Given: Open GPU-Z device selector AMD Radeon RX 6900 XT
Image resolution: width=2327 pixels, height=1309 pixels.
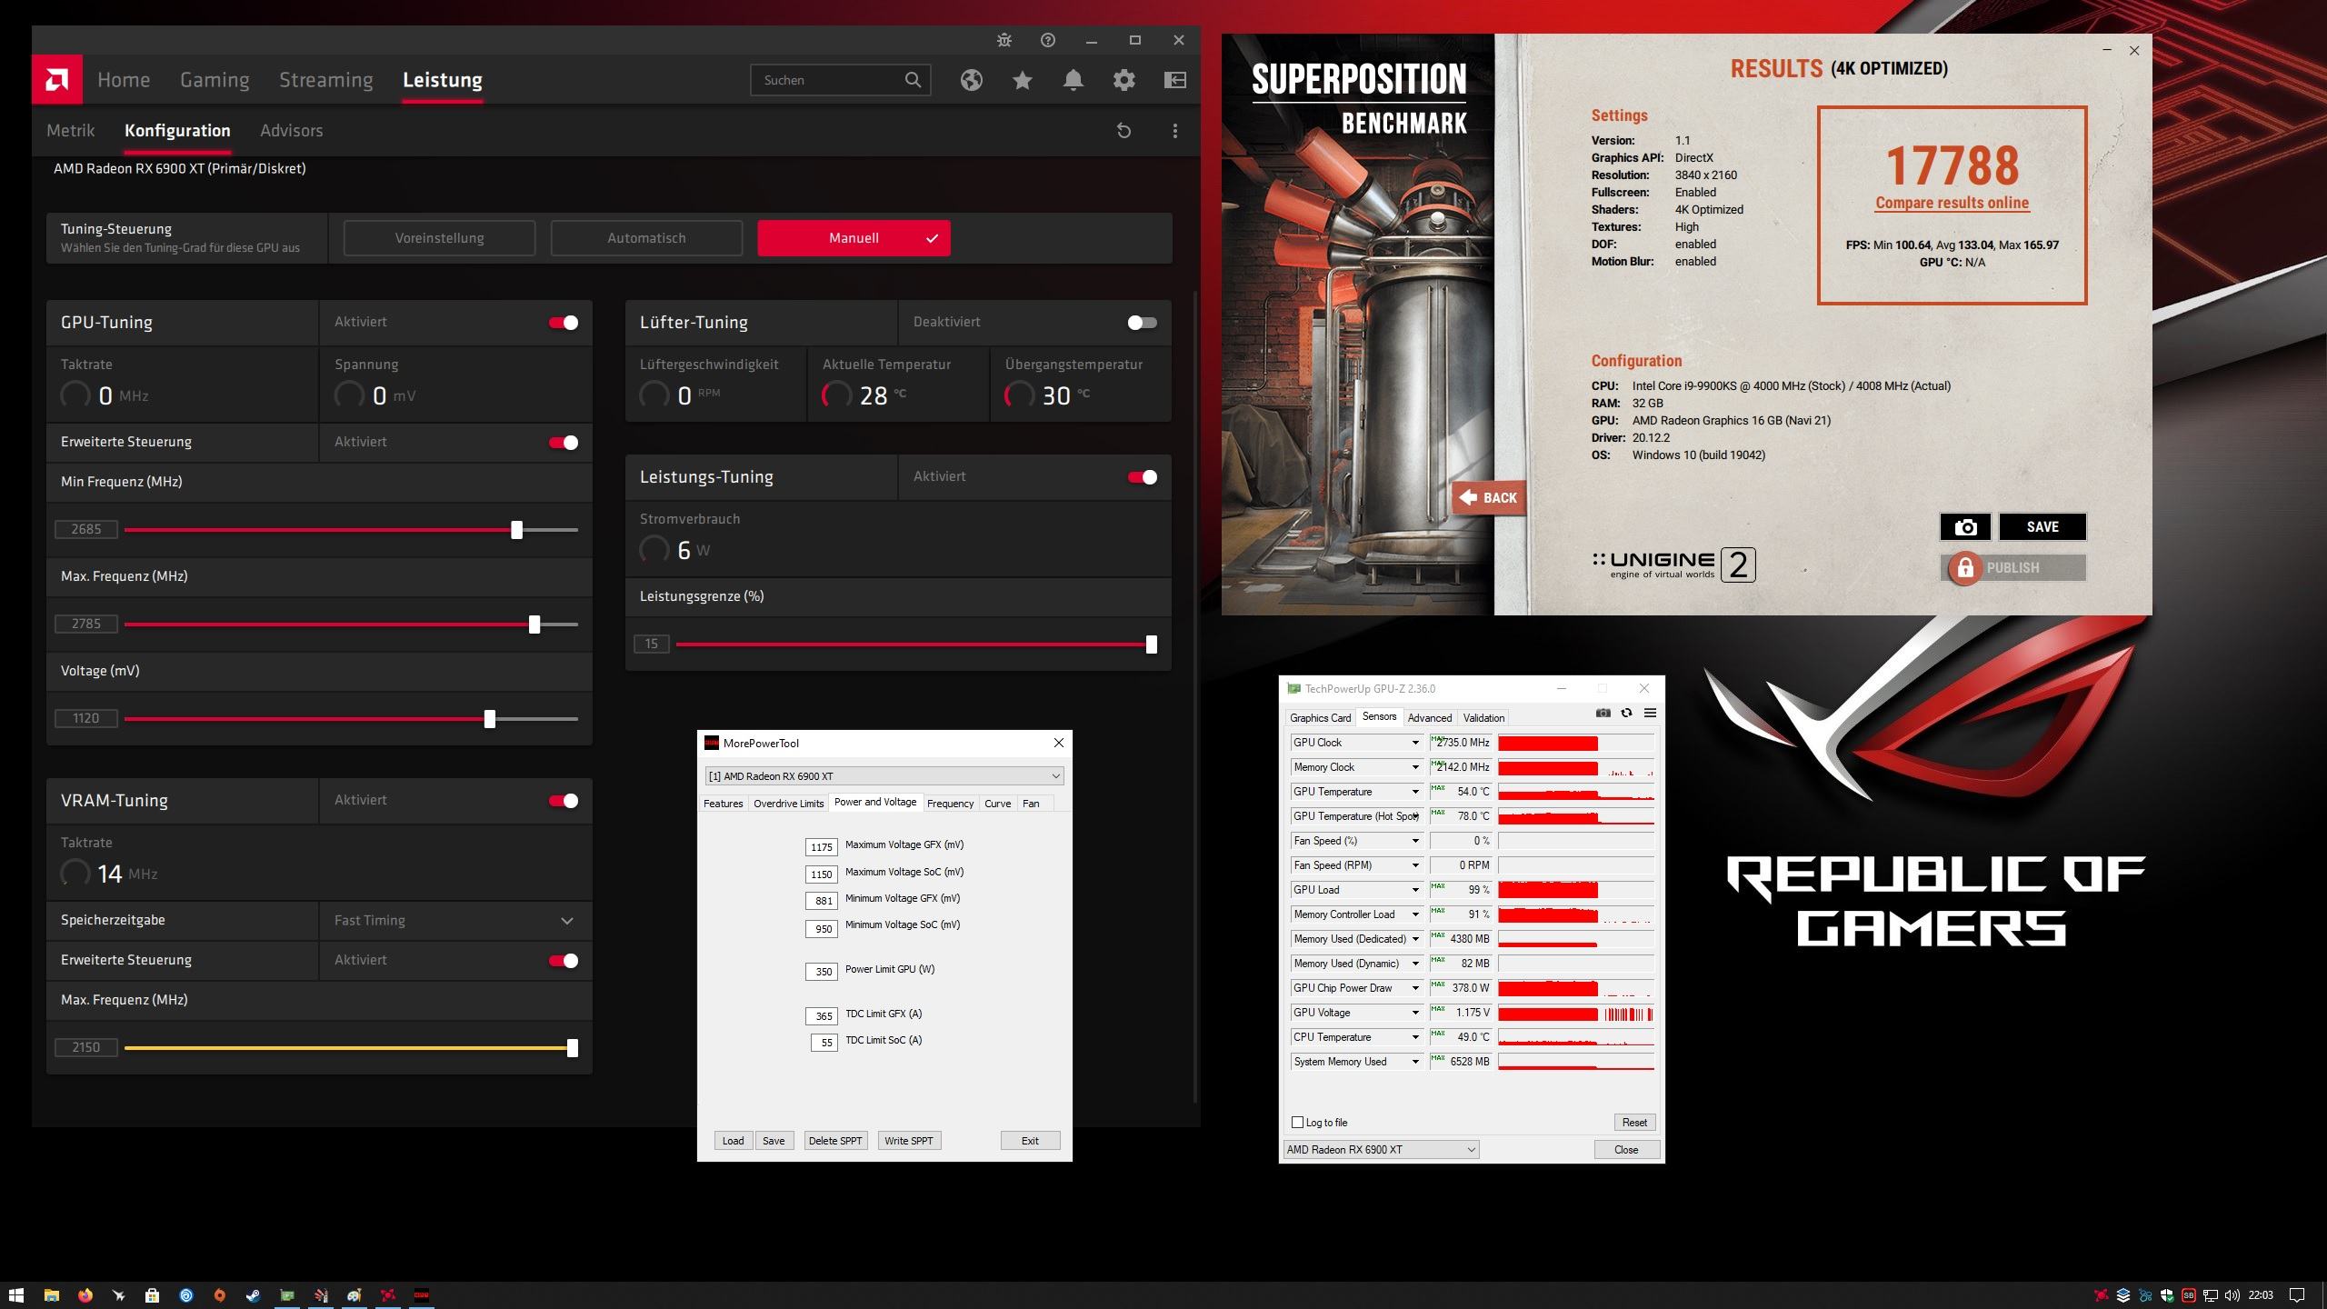Looking at the screenshot, I should [1381, 1150].
